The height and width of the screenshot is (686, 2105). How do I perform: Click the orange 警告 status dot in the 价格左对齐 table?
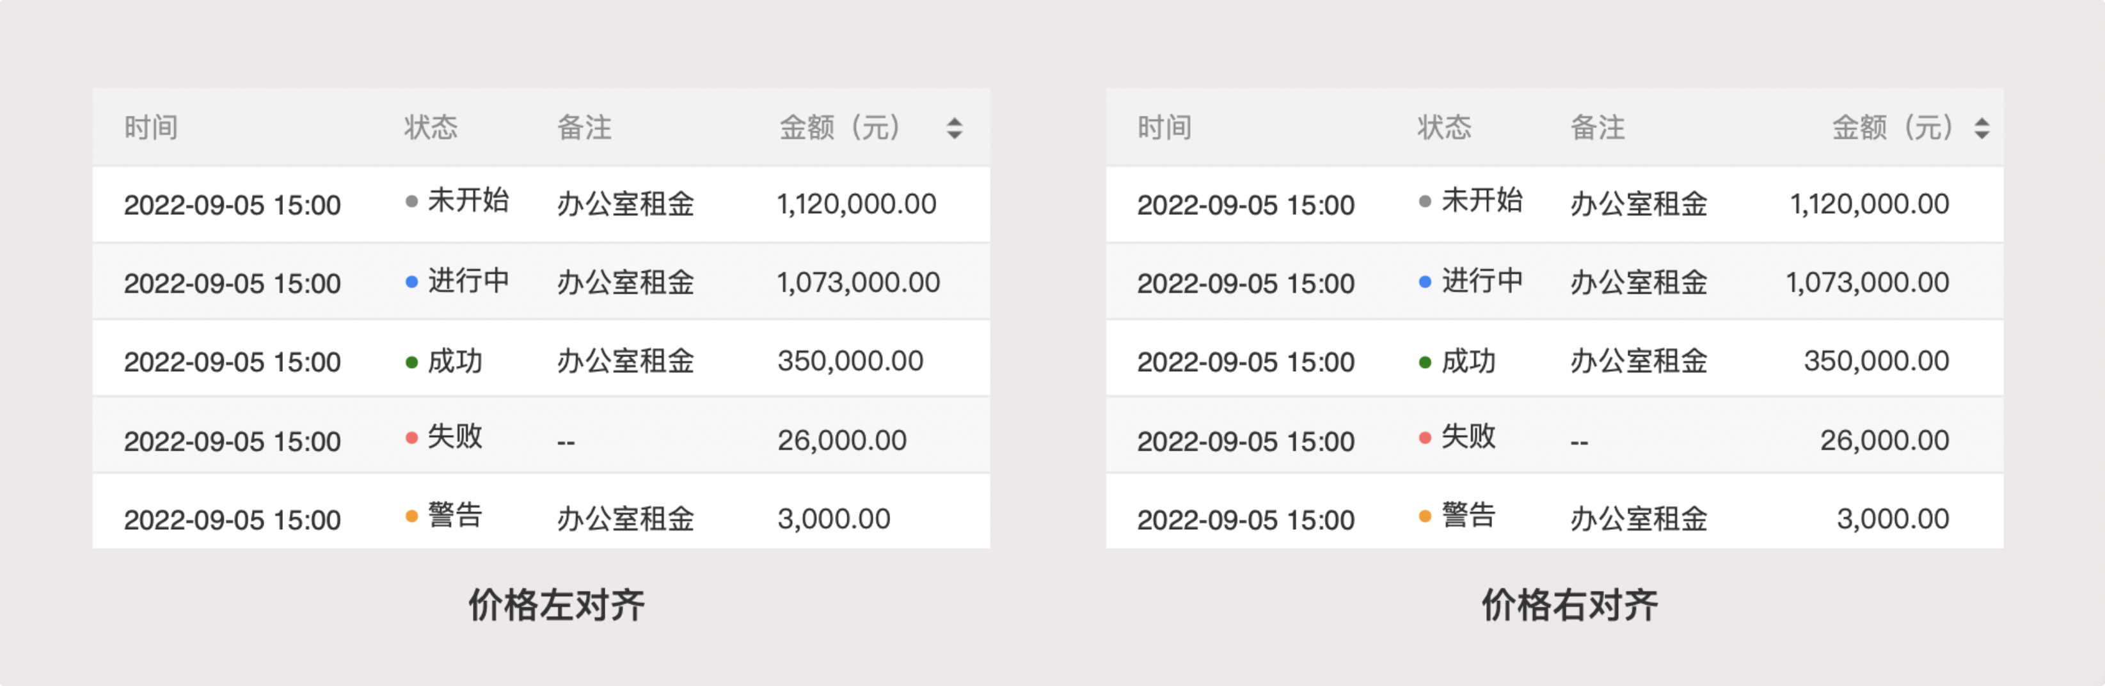(x=412, y=517)
